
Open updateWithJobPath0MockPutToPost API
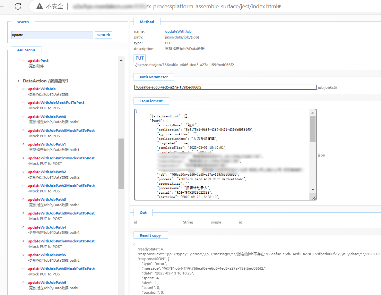pos(61,131)
